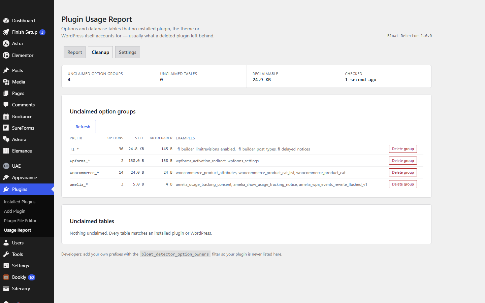485x303 pixels.
Task: Click the Settings sliders icon in sidebar
Action: point(6,266)
